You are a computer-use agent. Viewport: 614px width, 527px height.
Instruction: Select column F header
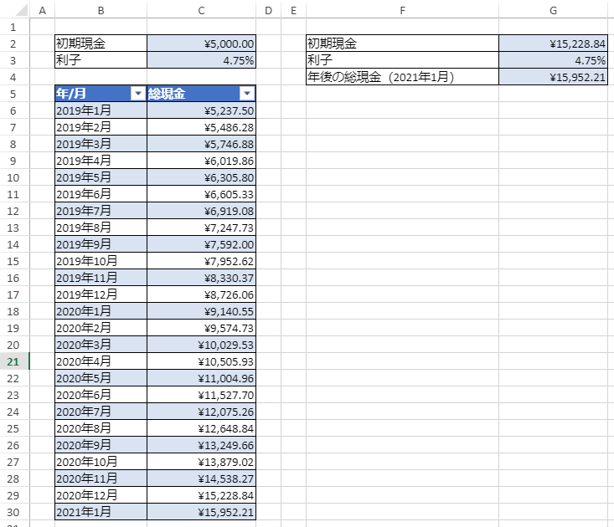pyautogui.click(x=402, y=10)
